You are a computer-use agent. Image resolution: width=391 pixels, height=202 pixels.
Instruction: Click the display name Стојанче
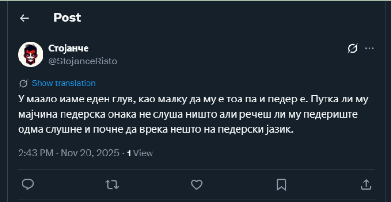(69, 48)
